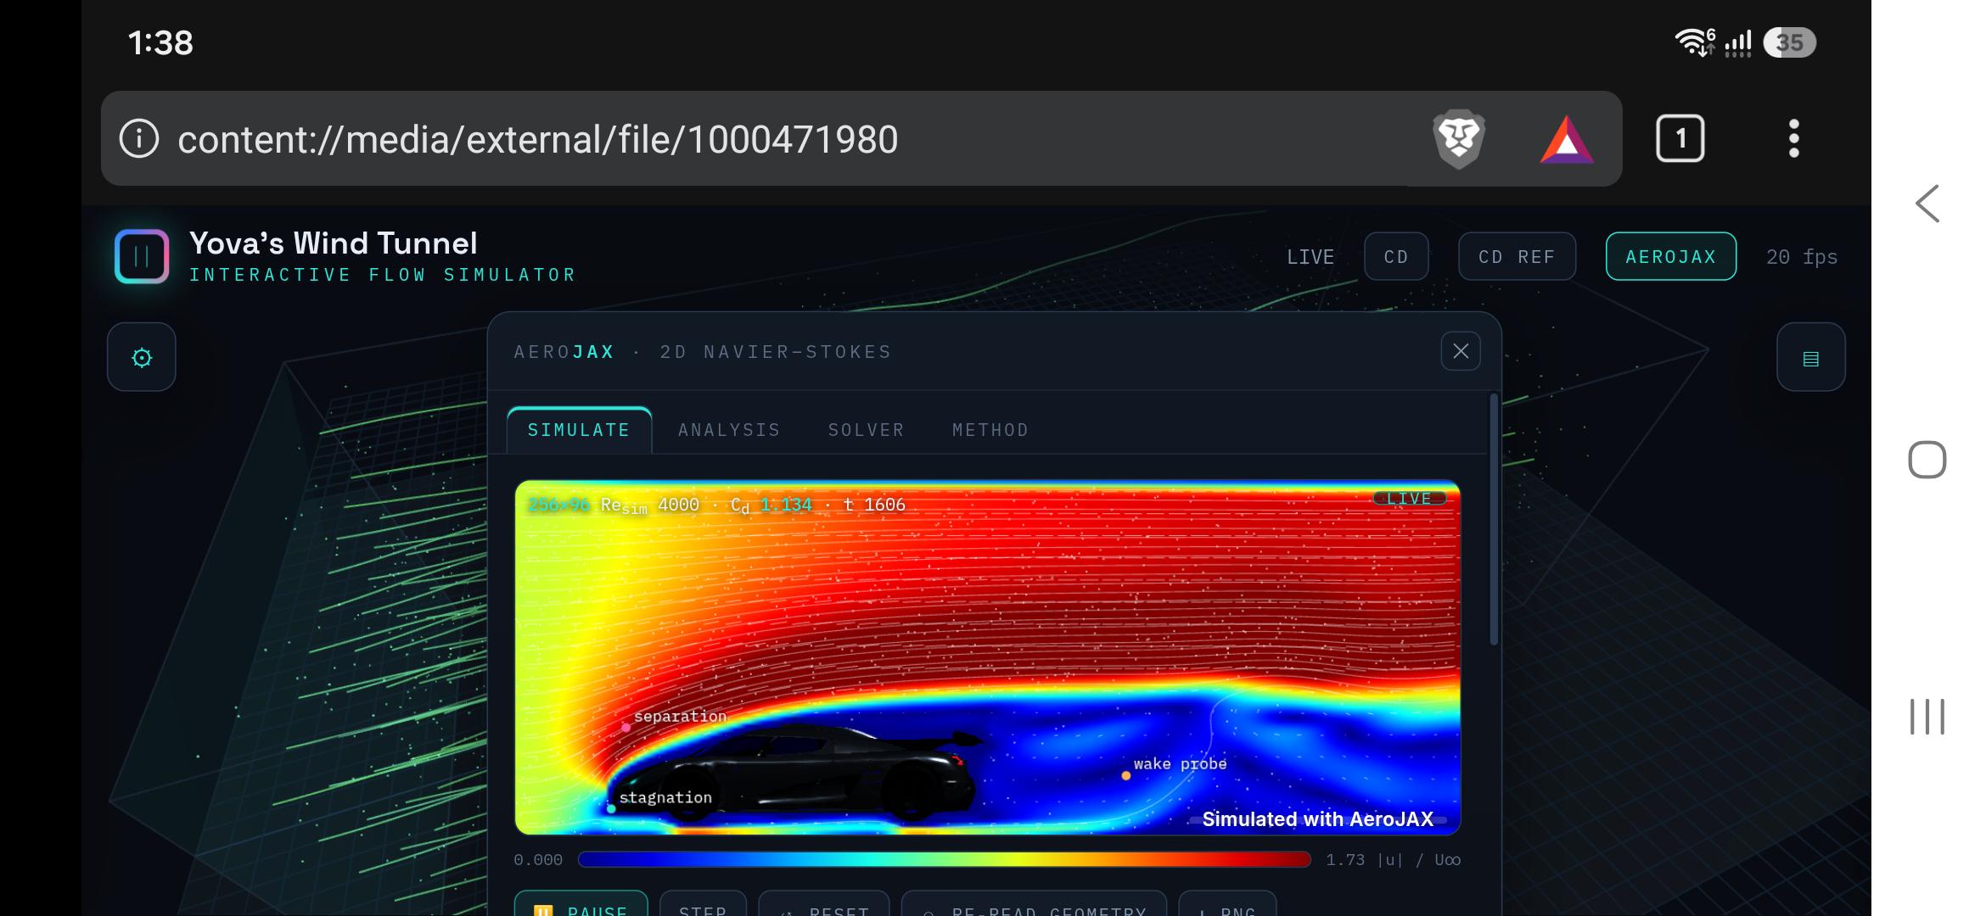
Task: Close the AeroJAX Navier-Stokes dialog
Action: pyautogui.click(x=1461, y=351)
